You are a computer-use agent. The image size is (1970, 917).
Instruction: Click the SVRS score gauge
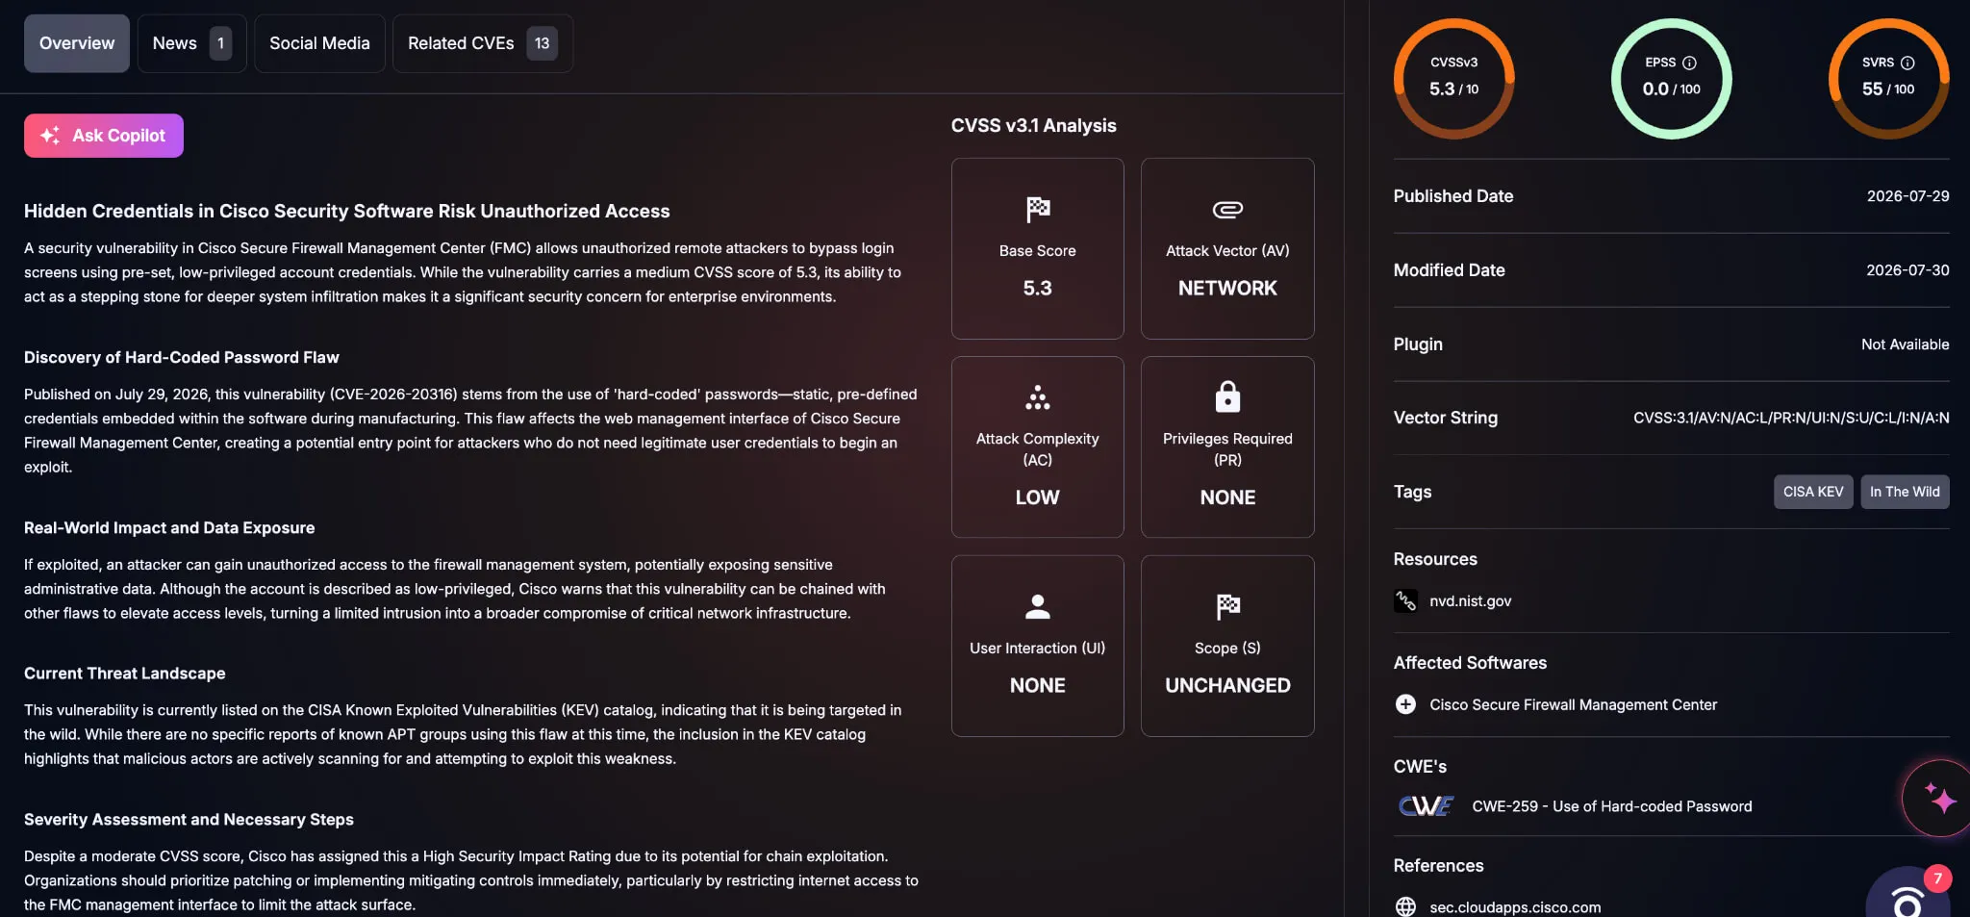(1888, 78)
